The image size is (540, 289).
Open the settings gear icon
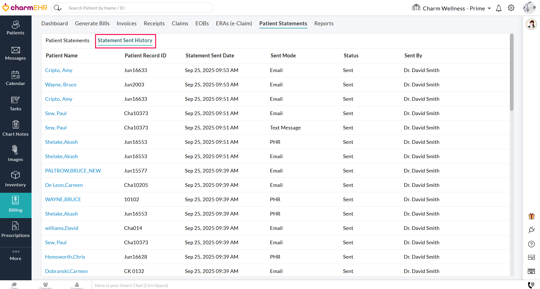click(x=511, y=8)
